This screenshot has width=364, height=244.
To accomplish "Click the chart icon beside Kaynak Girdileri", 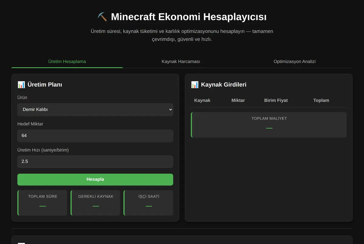I will [x=195, y=85].
